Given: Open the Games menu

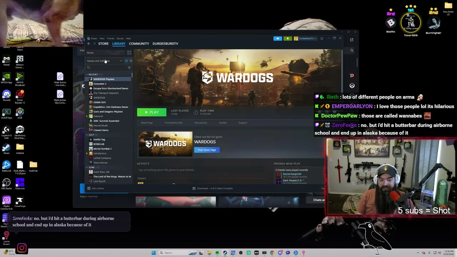Looking at the screenshot, I should tap(120, 39).
